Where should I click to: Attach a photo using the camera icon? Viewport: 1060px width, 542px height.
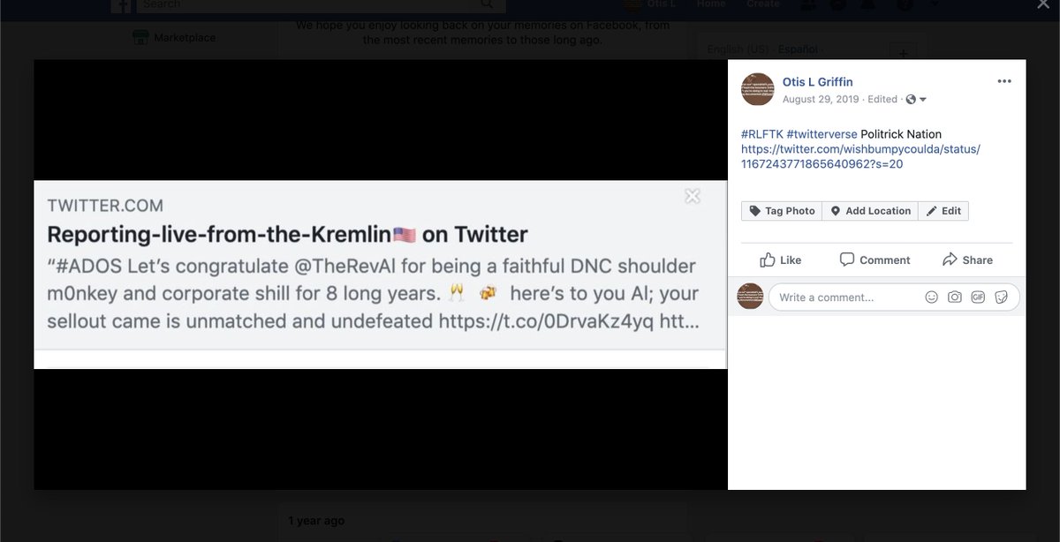(955, 297)
